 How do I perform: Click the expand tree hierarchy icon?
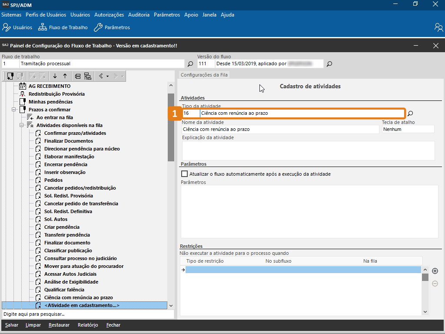pos(87,76)
